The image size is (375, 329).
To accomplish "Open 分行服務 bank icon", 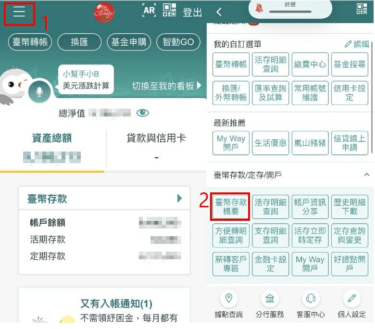I will point(269,299).
